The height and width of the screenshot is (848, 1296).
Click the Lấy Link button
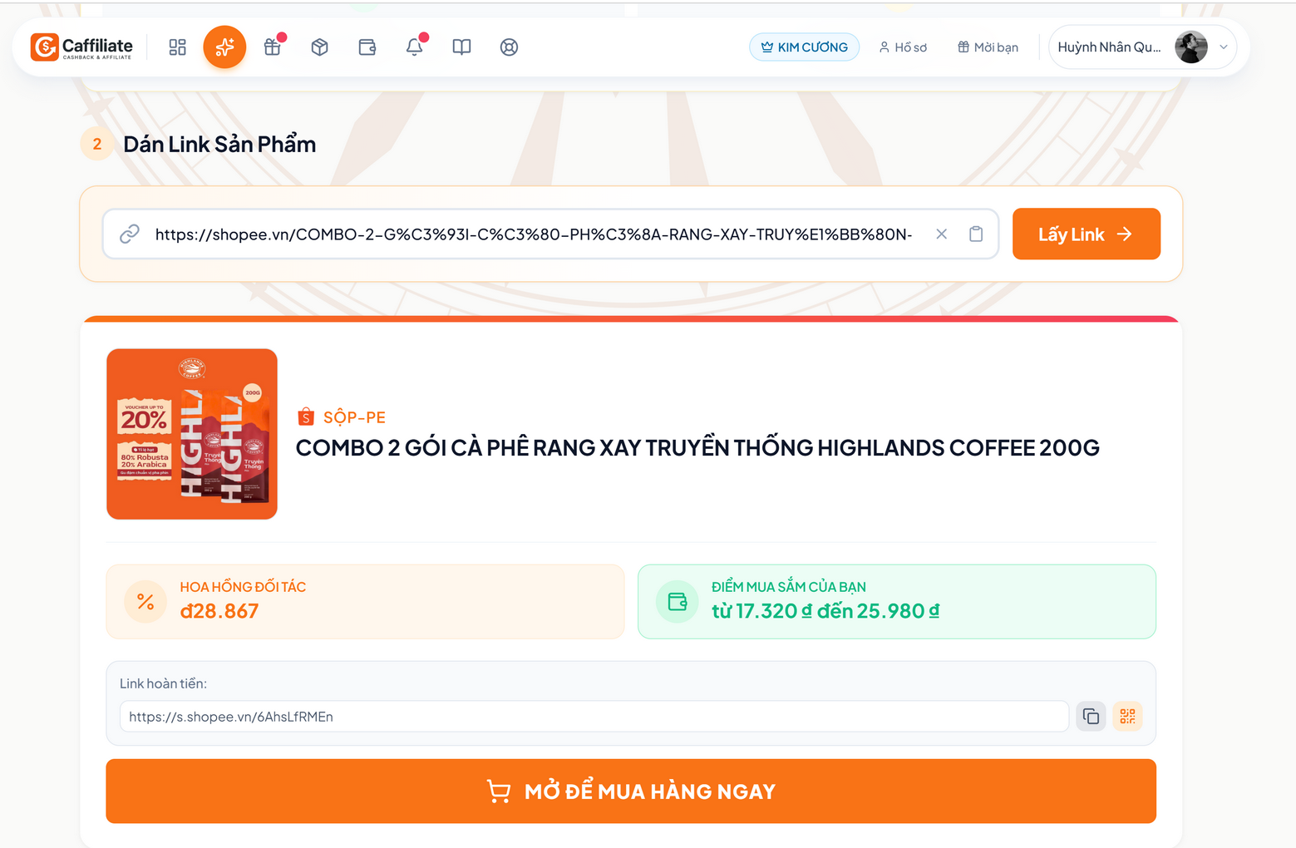[1086, 234]
